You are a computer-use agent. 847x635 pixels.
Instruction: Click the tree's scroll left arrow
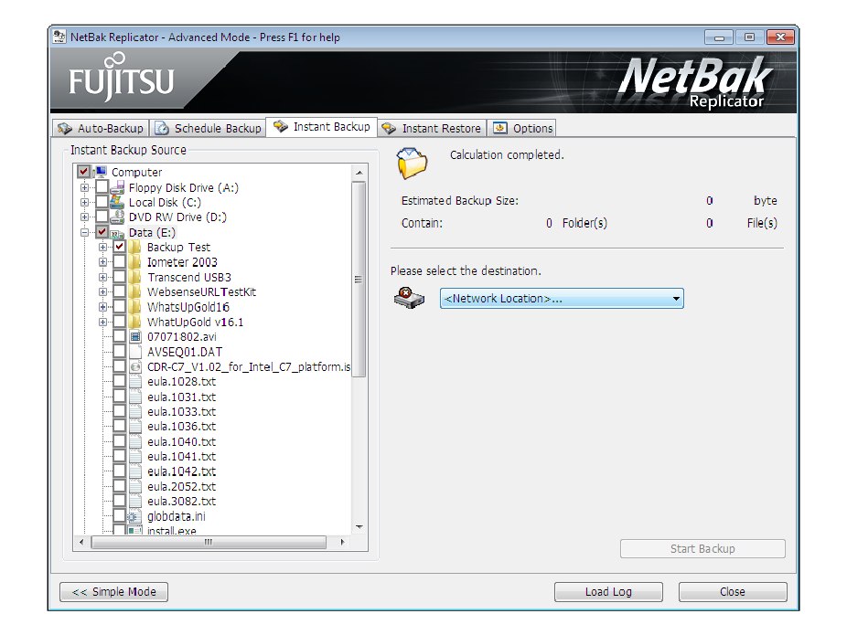(81, 542)
